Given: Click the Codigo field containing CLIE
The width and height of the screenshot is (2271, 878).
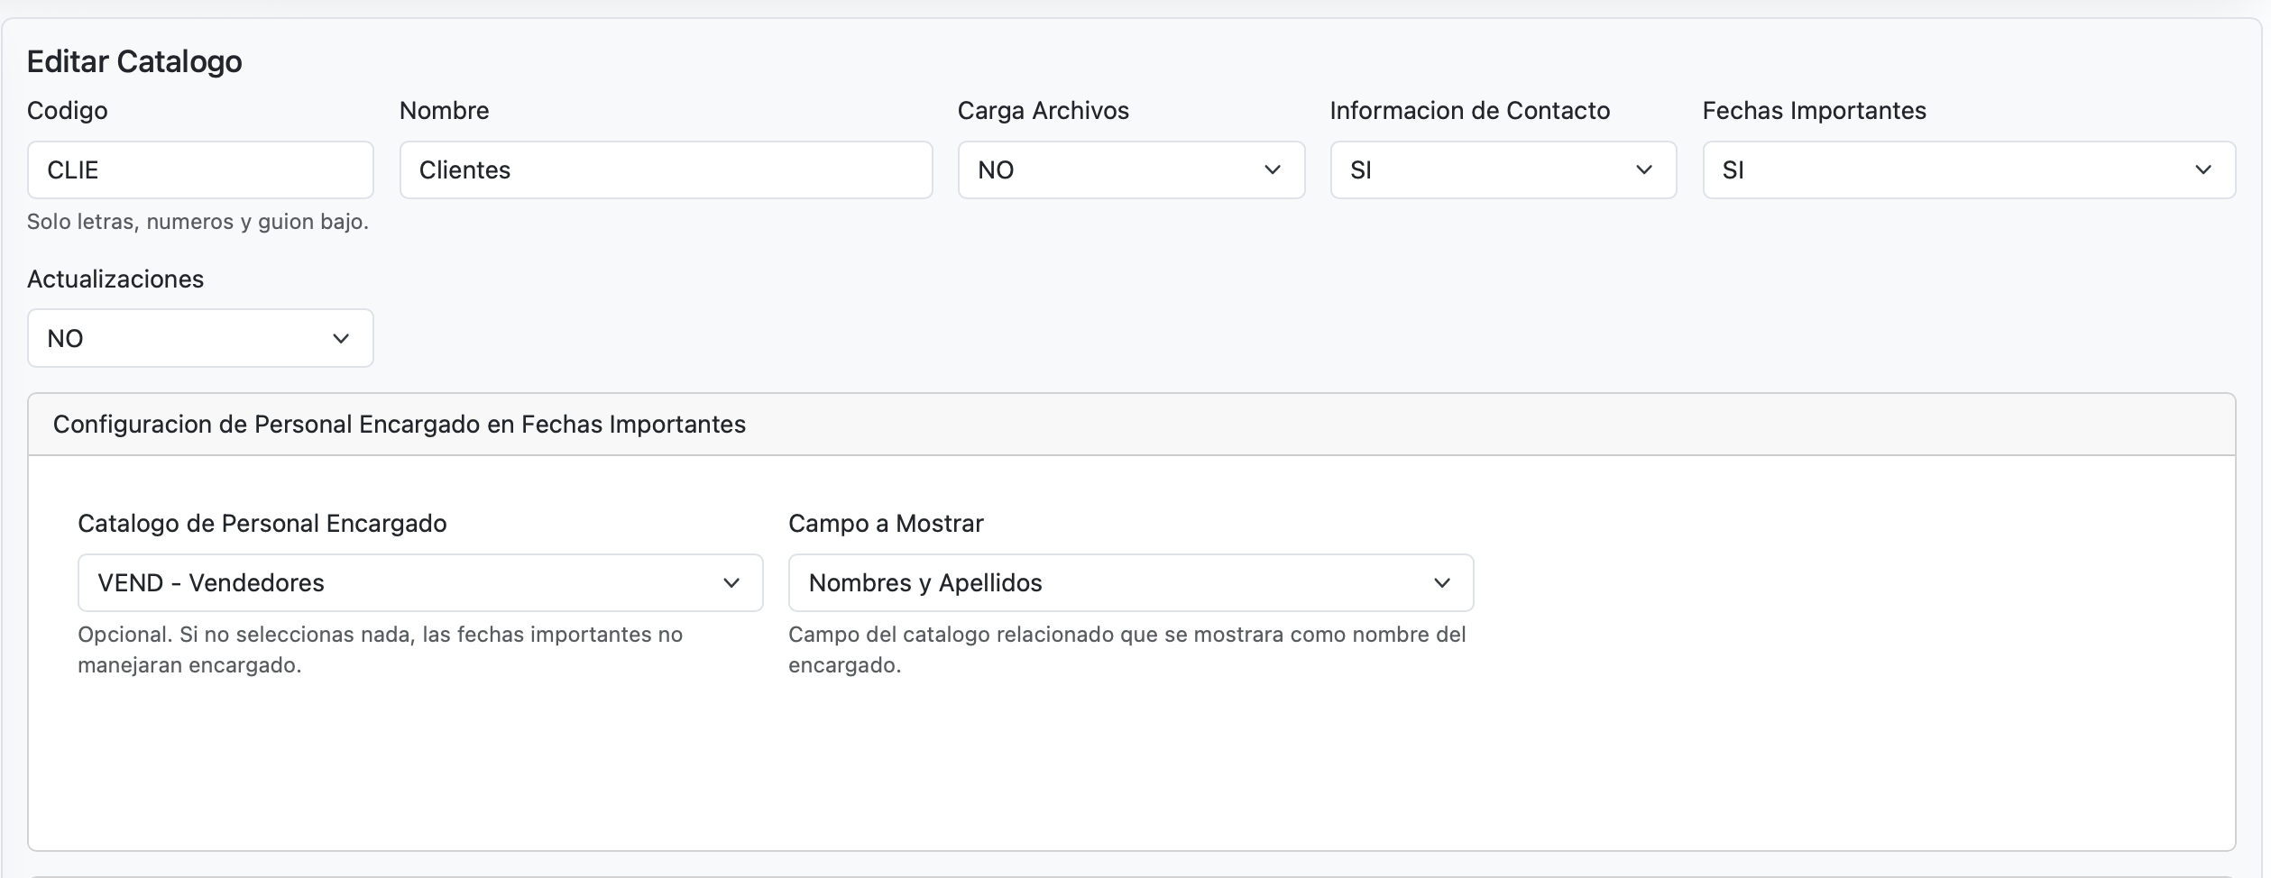Looking at the screenshot, I should tap(199, 169).
